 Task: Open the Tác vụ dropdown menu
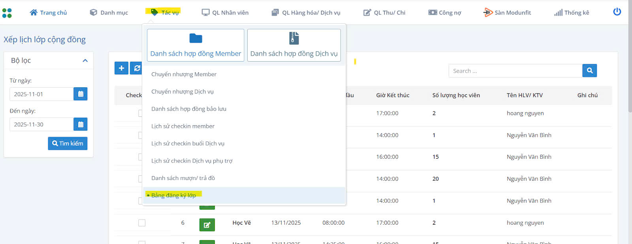tap(165, 13)
